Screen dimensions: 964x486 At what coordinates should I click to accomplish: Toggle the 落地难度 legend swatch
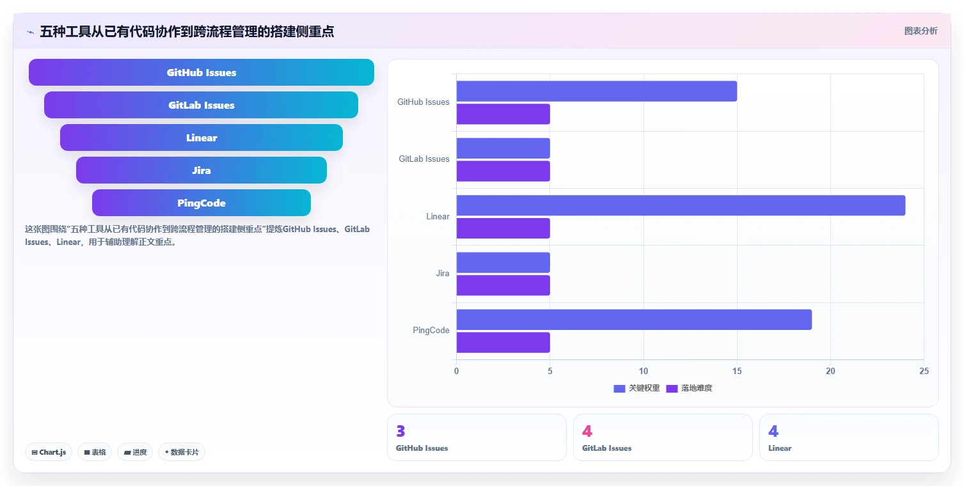click(x=672, y=388)
